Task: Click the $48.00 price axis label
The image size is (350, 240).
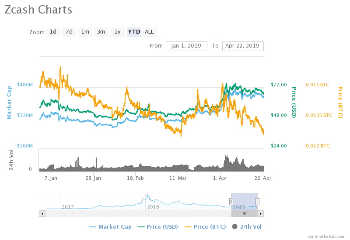Action: [279, 115]
